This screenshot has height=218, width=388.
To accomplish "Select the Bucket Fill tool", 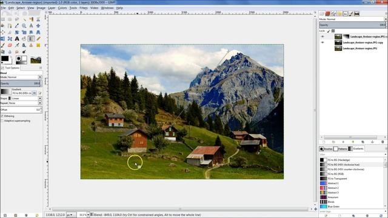I will pyautogui.click(x=24, y=39).
